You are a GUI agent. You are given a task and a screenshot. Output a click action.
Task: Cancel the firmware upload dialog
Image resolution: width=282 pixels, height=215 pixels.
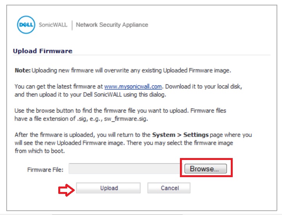tap(169, 188)
